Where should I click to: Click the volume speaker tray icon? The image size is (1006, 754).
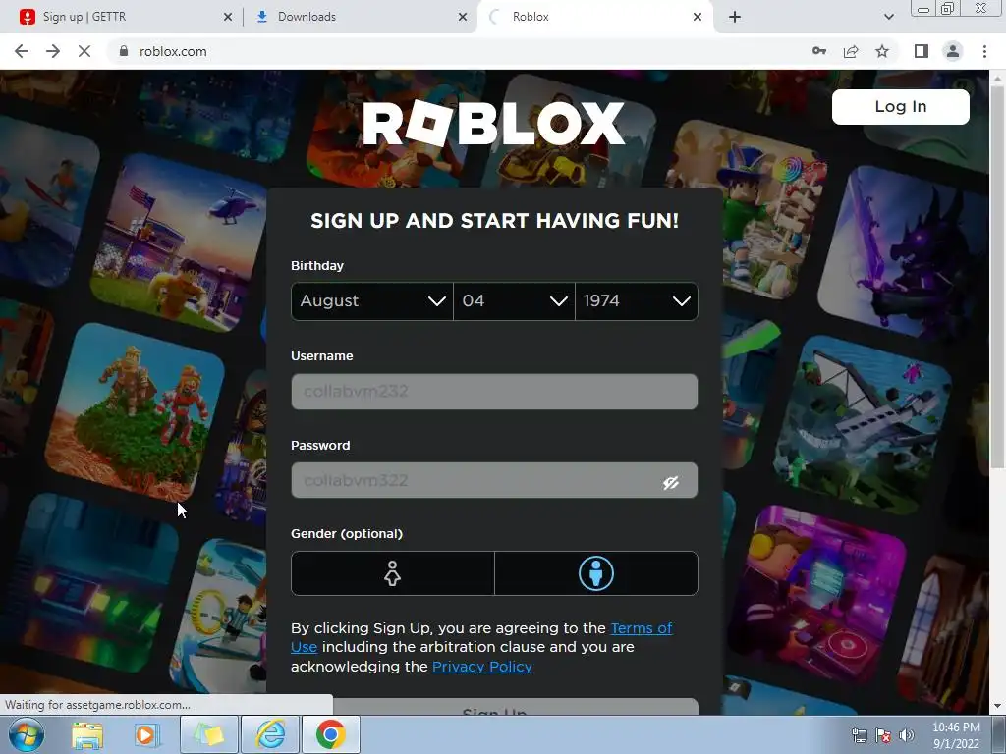[x=907, y=735]
